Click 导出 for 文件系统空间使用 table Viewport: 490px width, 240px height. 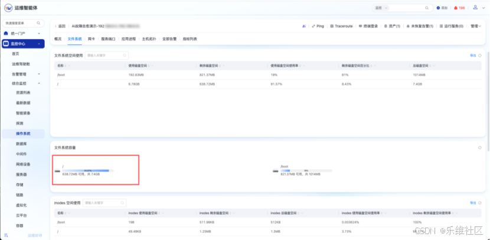point(473,56)
